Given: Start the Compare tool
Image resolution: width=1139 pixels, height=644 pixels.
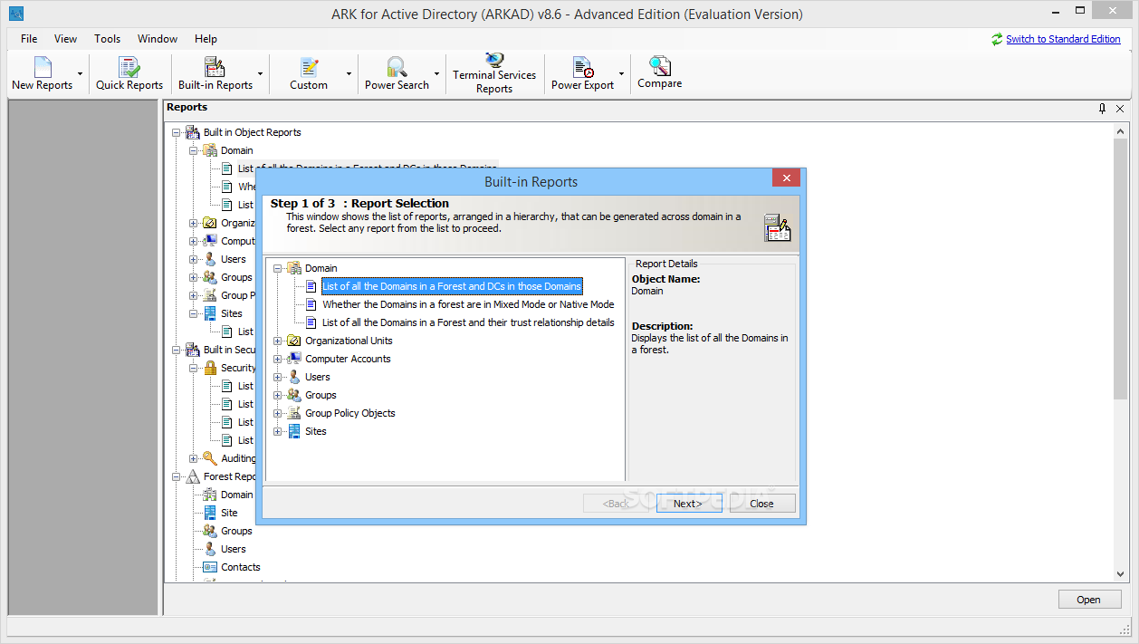Looking at the screenshot, I should [x=659, y=72].
